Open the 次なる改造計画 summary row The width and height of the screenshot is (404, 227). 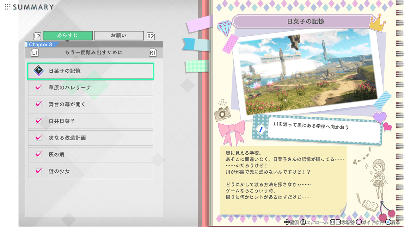(x=91, y=138)
